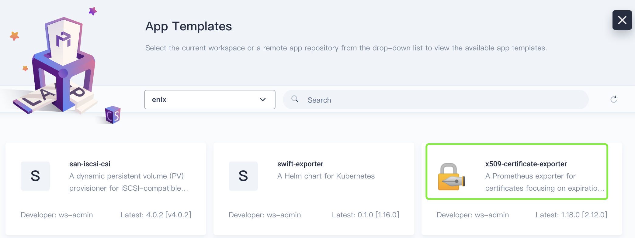Click x509-certificate-exporter latest version 1.18.0 label
The width and height of the screenshot is (635, 238).
pos(571,215)
